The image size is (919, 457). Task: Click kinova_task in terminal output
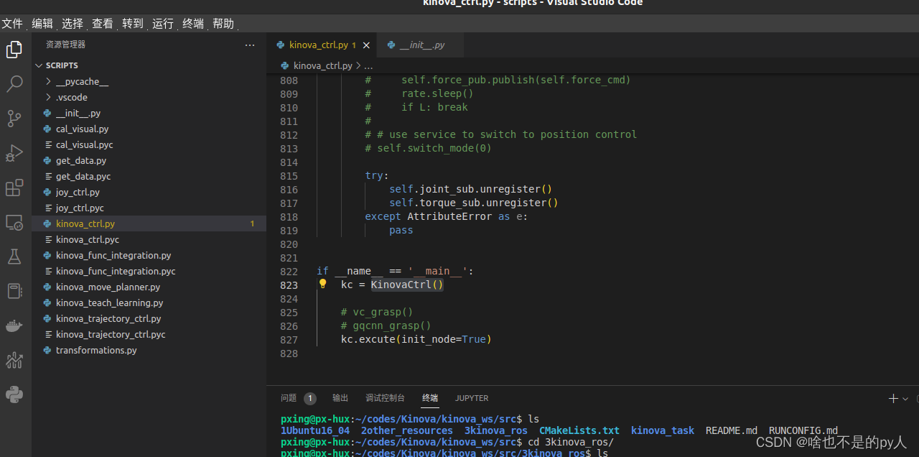point(663,430)
